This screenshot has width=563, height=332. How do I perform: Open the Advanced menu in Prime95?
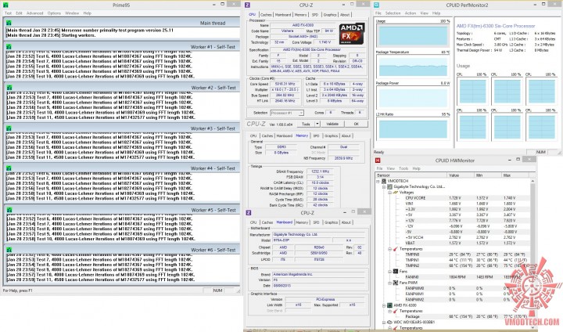click(x=35, y=13)
